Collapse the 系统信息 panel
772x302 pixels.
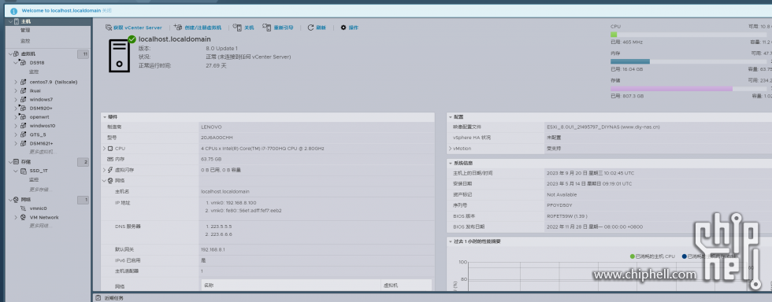(x=451, y=163)
